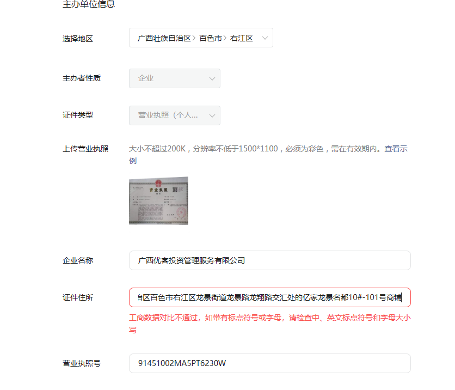This screenshot has height=390, width=455.
Task: Click the 营业执照号 input field
Action: [x=269, y=363]
